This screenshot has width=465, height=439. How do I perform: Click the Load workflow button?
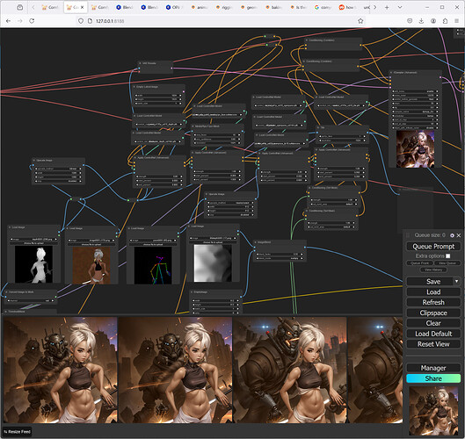tap(433, 292)
